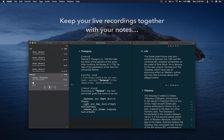Close the References editor pane
The height and width of the screenshot is (140, 224).
tap(71, 43)
